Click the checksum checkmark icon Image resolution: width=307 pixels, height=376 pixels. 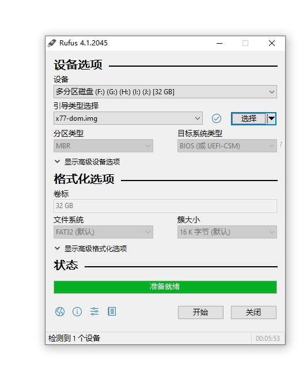coord(217,118)
